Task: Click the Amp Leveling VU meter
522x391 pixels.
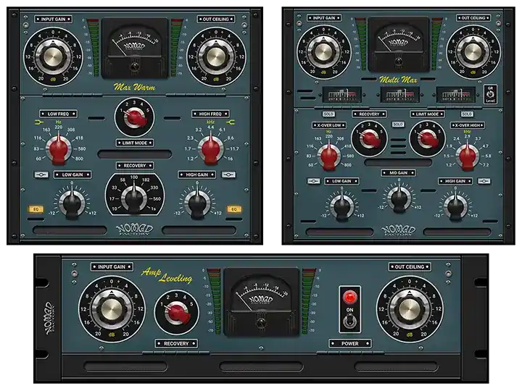Action: click(x=262, y=301)
